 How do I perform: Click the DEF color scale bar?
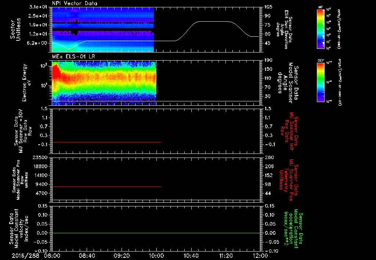coord(321,82)
